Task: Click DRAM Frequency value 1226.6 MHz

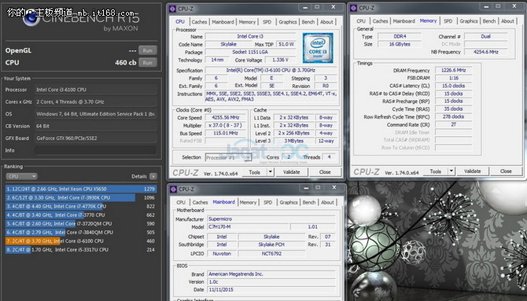Action: (453, 70)
